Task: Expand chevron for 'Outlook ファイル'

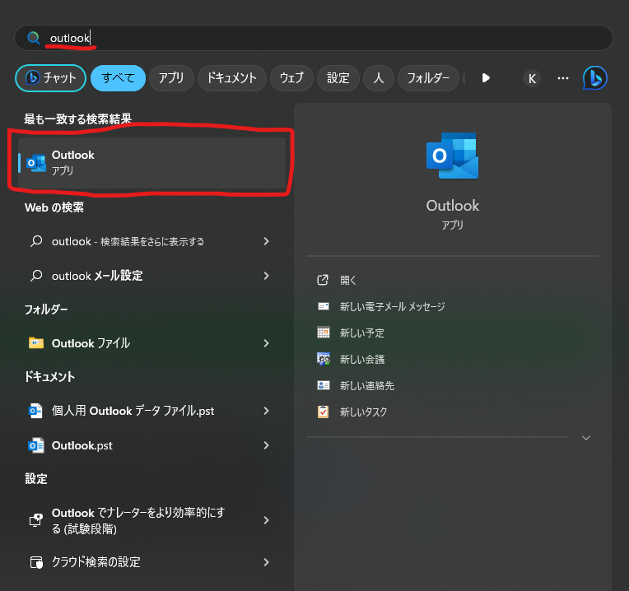Action: click(267, 343)
